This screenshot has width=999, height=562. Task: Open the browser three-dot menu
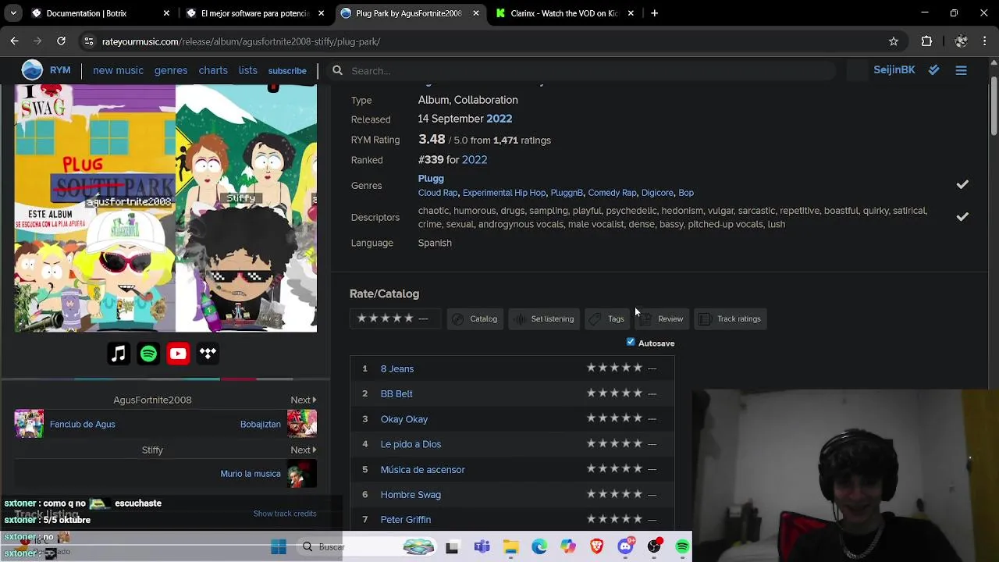pyautogui.click(x=983, y=41)
